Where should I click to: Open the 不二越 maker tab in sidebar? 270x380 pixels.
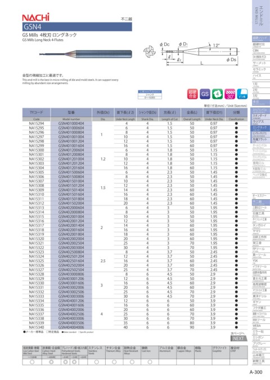(x=261, y=202)
